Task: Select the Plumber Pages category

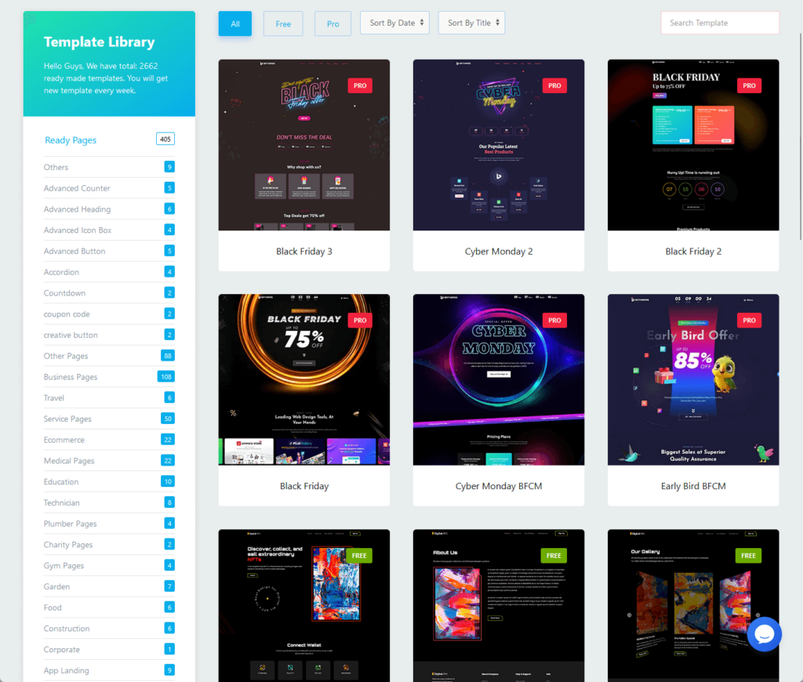Action: point(108,524)
